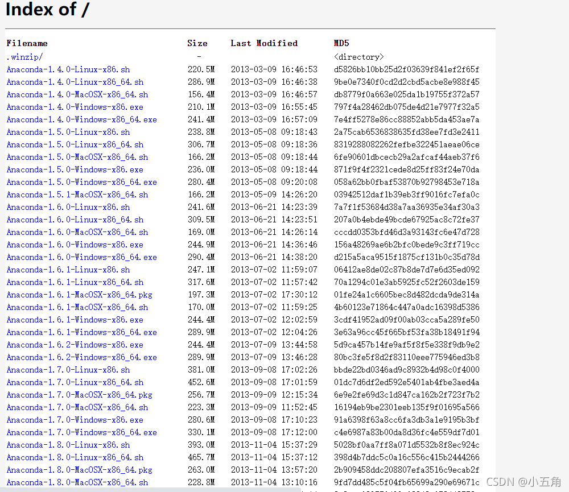Download Anaconda-1.8.0-MacOSX-x86_64.pkg

pos(80,470)
